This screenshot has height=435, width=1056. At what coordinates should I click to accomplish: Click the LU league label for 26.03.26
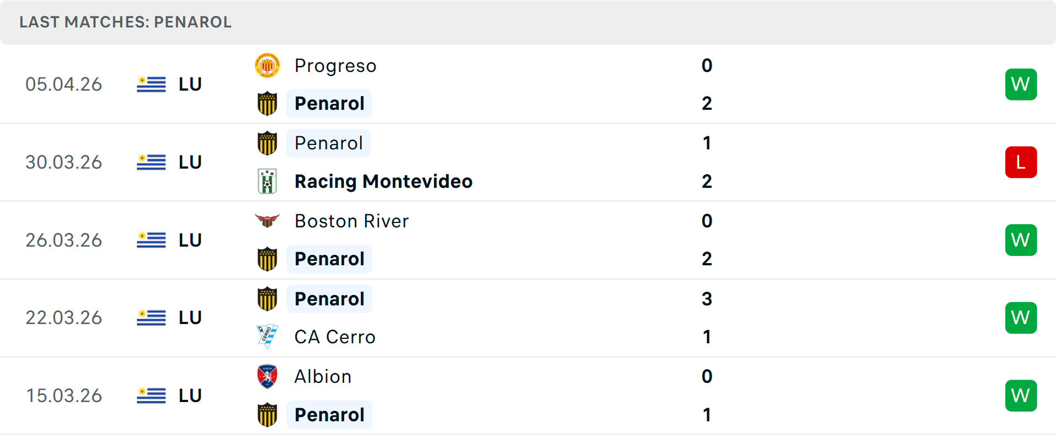(190, 240)
